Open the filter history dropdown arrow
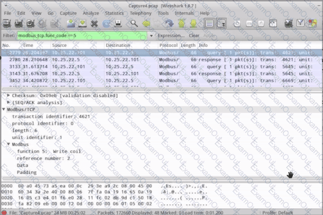323x215 pixels. coord(151,36)
